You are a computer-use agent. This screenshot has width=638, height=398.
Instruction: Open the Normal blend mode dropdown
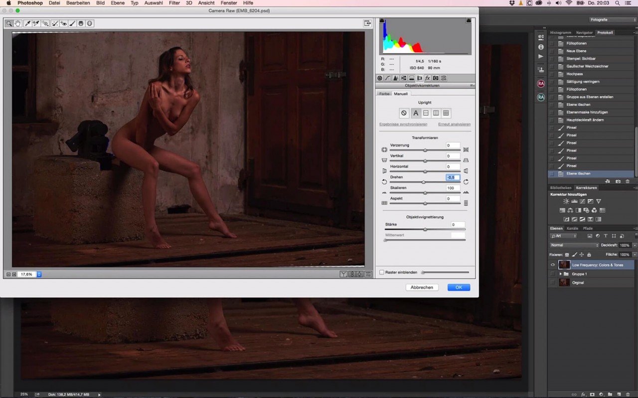(574, 245)
